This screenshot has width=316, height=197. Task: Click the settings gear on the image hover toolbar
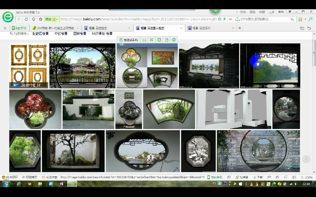click(x=174, y=40)
